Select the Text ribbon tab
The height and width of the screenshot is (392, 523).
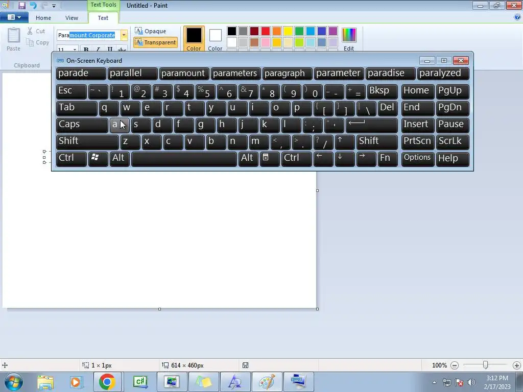click(x=103, y=18)
